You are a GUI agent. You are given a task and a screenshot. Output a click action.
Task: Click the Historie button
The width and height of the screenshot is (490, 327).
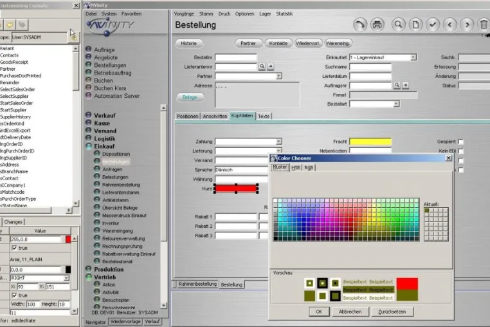click(x=189, y=44)
